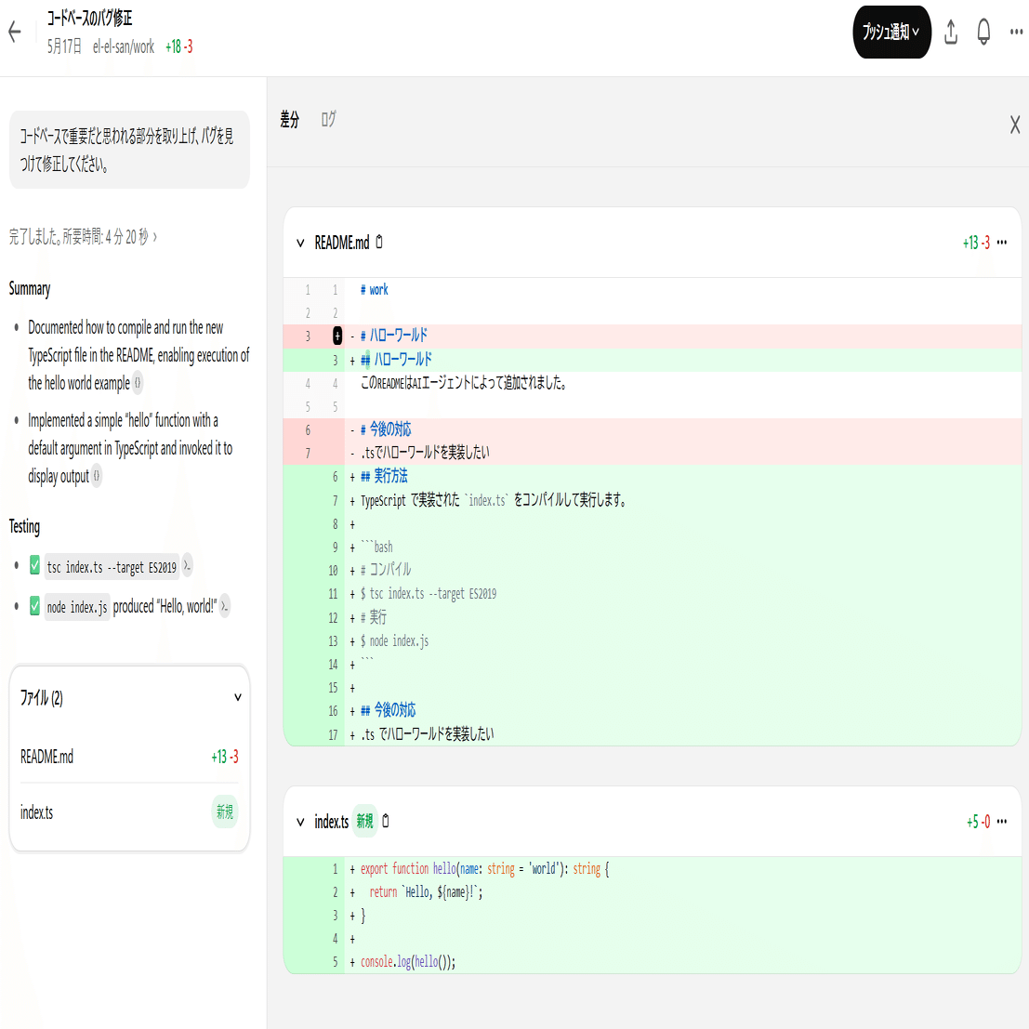1029x1029 pixels.
Task: Open terminal output for node index.js
Action: tap(224, 606)
